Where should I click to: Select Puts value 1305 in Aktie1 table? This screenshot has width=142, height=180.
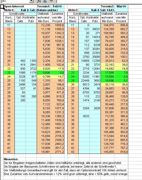pos(31,61)
